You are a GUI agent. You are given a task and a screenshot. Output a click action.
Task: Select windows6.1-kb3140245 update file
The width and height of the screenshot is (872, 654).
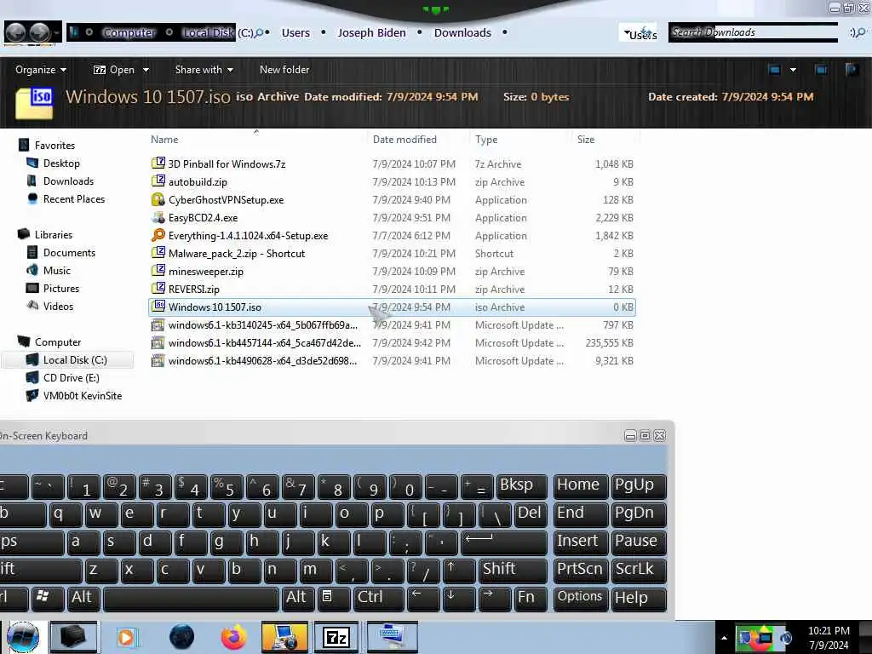(262, 324)
